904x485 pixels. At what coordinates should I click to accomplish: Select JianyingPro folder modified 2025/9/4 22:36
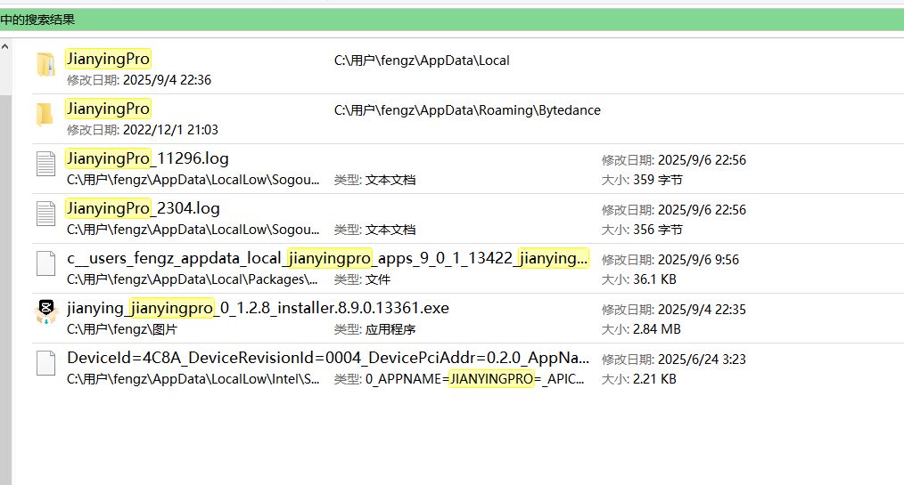108,59
